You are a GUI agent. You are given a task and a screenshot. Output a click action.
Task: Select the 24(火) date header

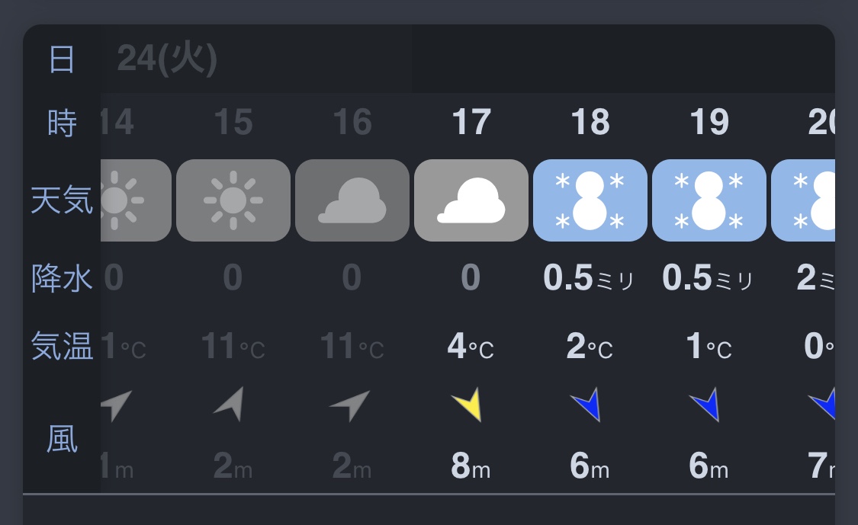(x=167, y=59)
